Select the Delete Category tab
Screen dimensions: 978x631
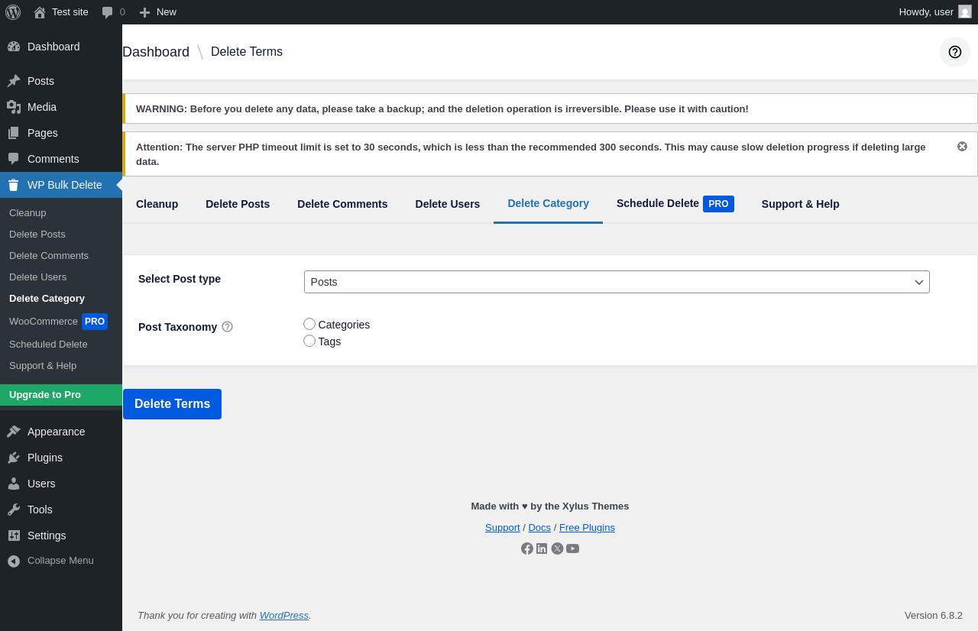point(548,204)
